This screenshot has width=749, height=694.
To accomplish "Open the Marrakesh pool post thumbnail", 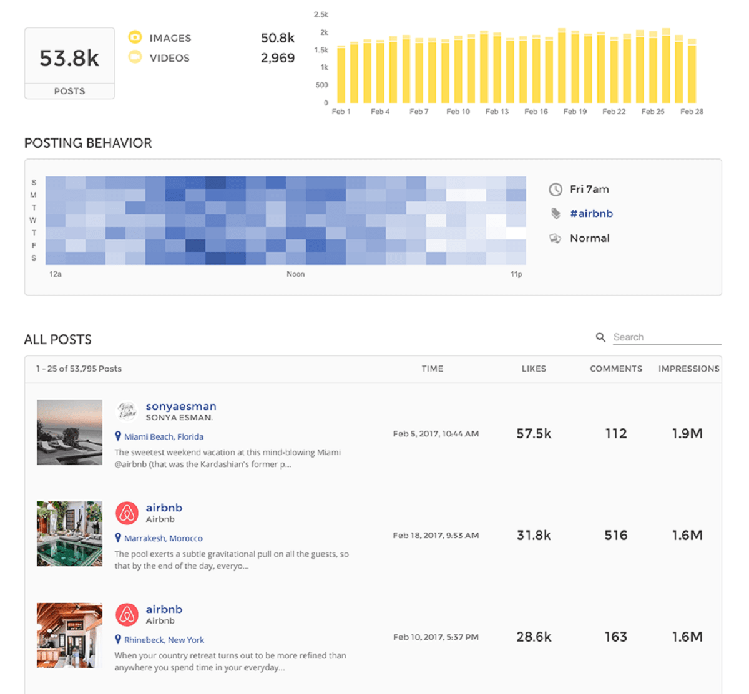I will point(69,534).
